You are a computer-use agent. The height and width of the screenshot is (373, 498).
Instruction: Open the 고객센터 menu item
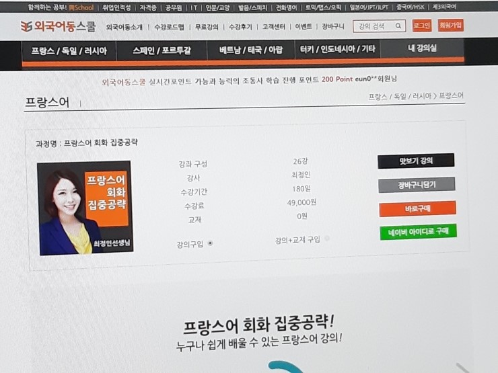(273, 27)
